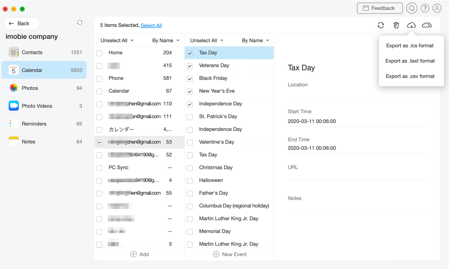Click the Feedback button
Image resolution: width=449 pixels, height=269 pixels.
click(380, 8)
